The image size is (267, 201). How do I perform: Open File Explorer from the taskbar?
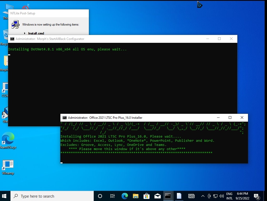pos(135,196)
